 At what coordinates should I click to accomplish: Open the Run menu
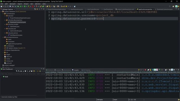(32, 4)
